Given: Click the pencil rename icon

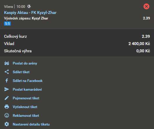Looking at the screenshot, I should [7, 98].
